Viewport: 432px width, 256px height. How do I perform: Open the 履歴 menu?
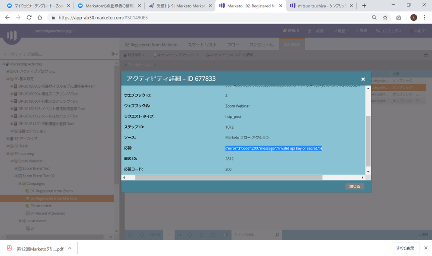(x=340, y=31)
